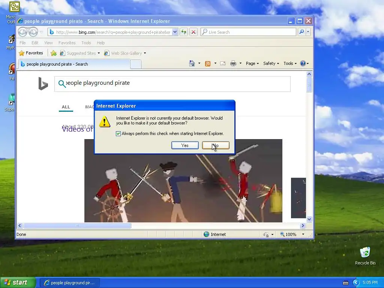Click the Internet Explorer taskbar button
The width and height of the screenshot is (384, 288).
click(69, 283)
